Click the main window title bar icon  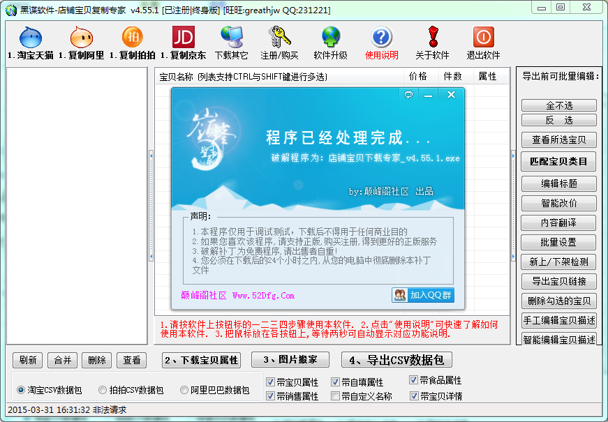click(12, 10)
